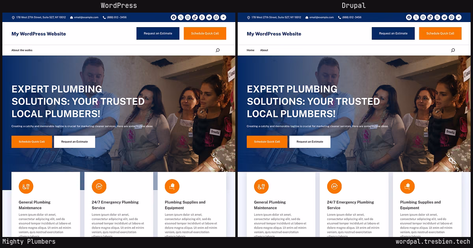Click email@example.com in Drupal top bar
Screen dimensions: 473x248
pyautogui.click(x=322, y=17)
